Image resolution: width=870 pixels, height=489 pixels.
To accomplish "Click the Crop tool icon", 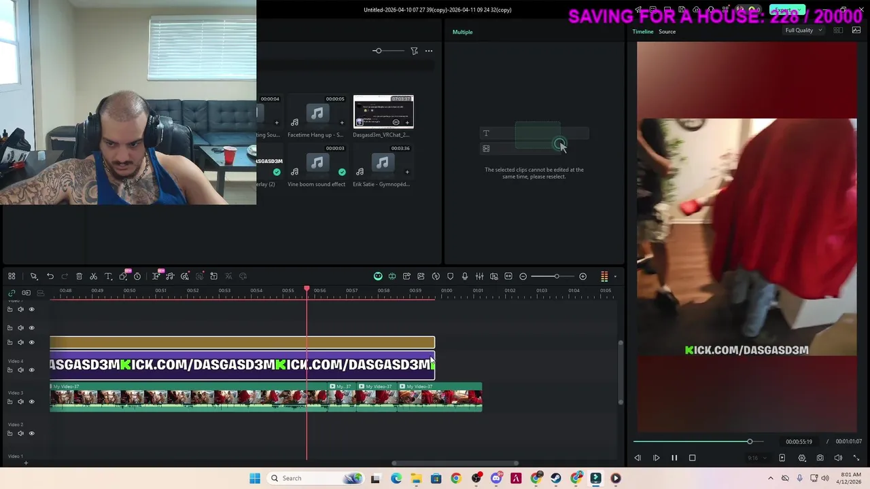I will [123, 276].
